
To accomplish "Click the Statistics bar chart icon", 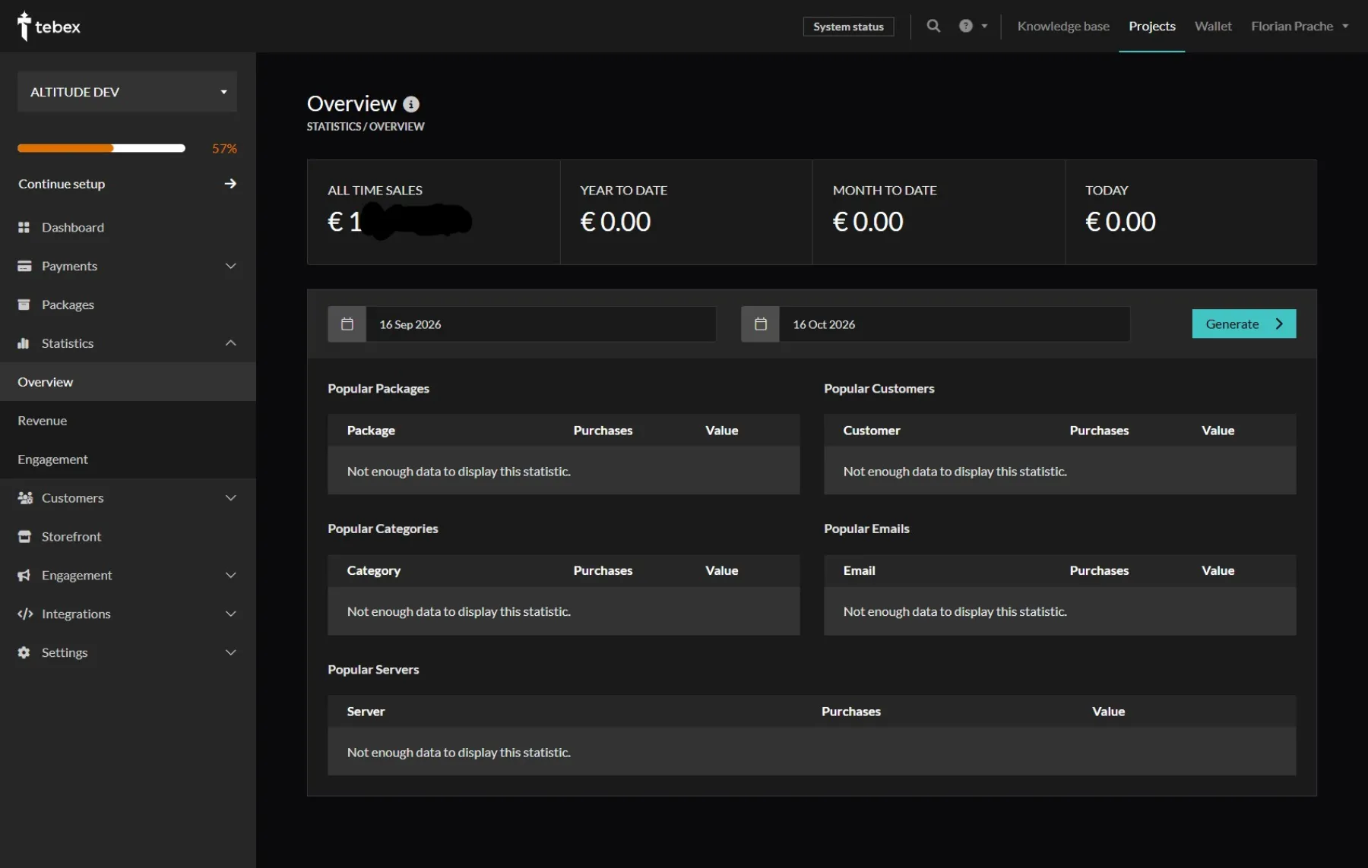I will click(24, 343).
